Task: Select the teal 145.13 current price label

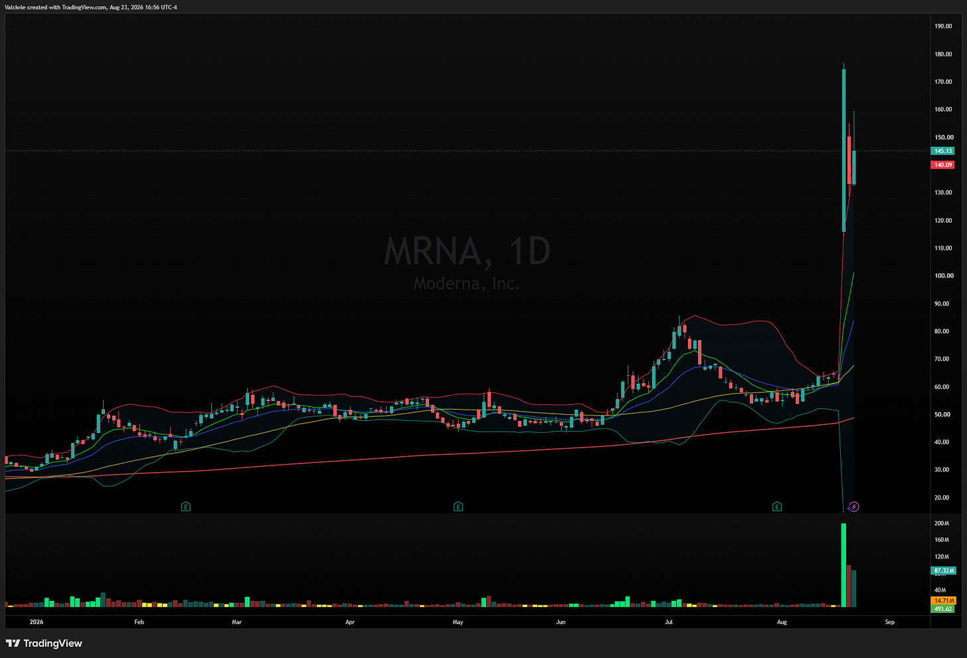Action: click(943, 151)
